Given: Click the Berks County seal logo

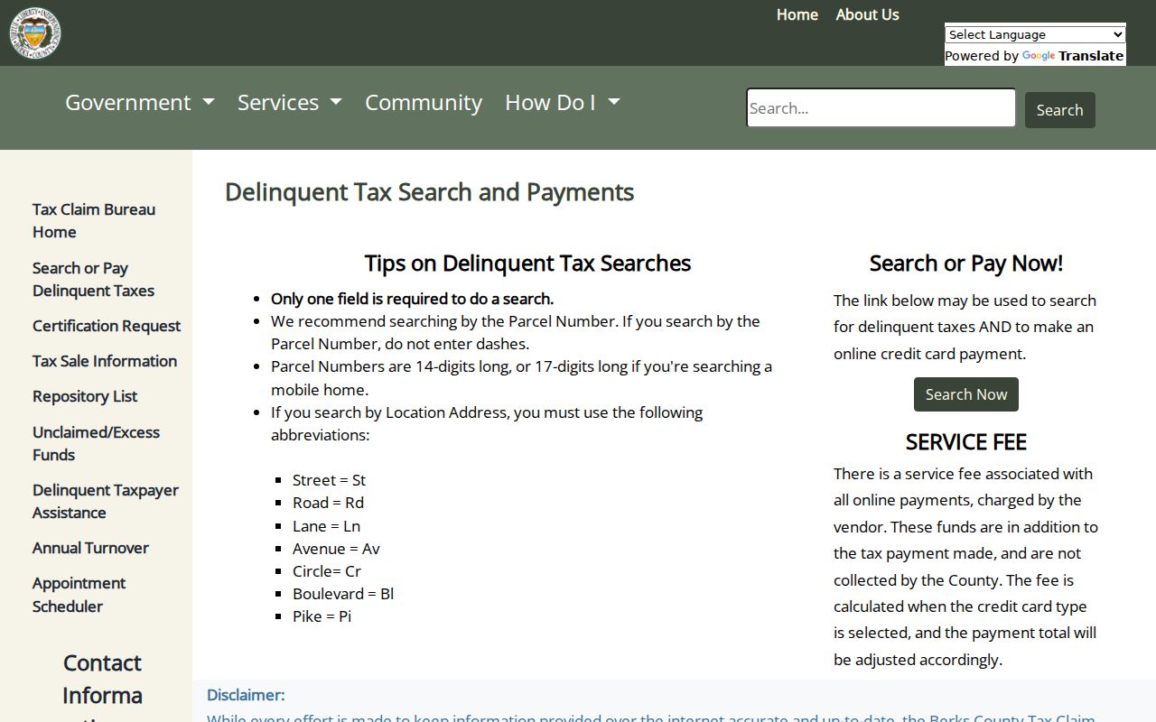Looking at the screenshot, I should [x=35, y=32].
